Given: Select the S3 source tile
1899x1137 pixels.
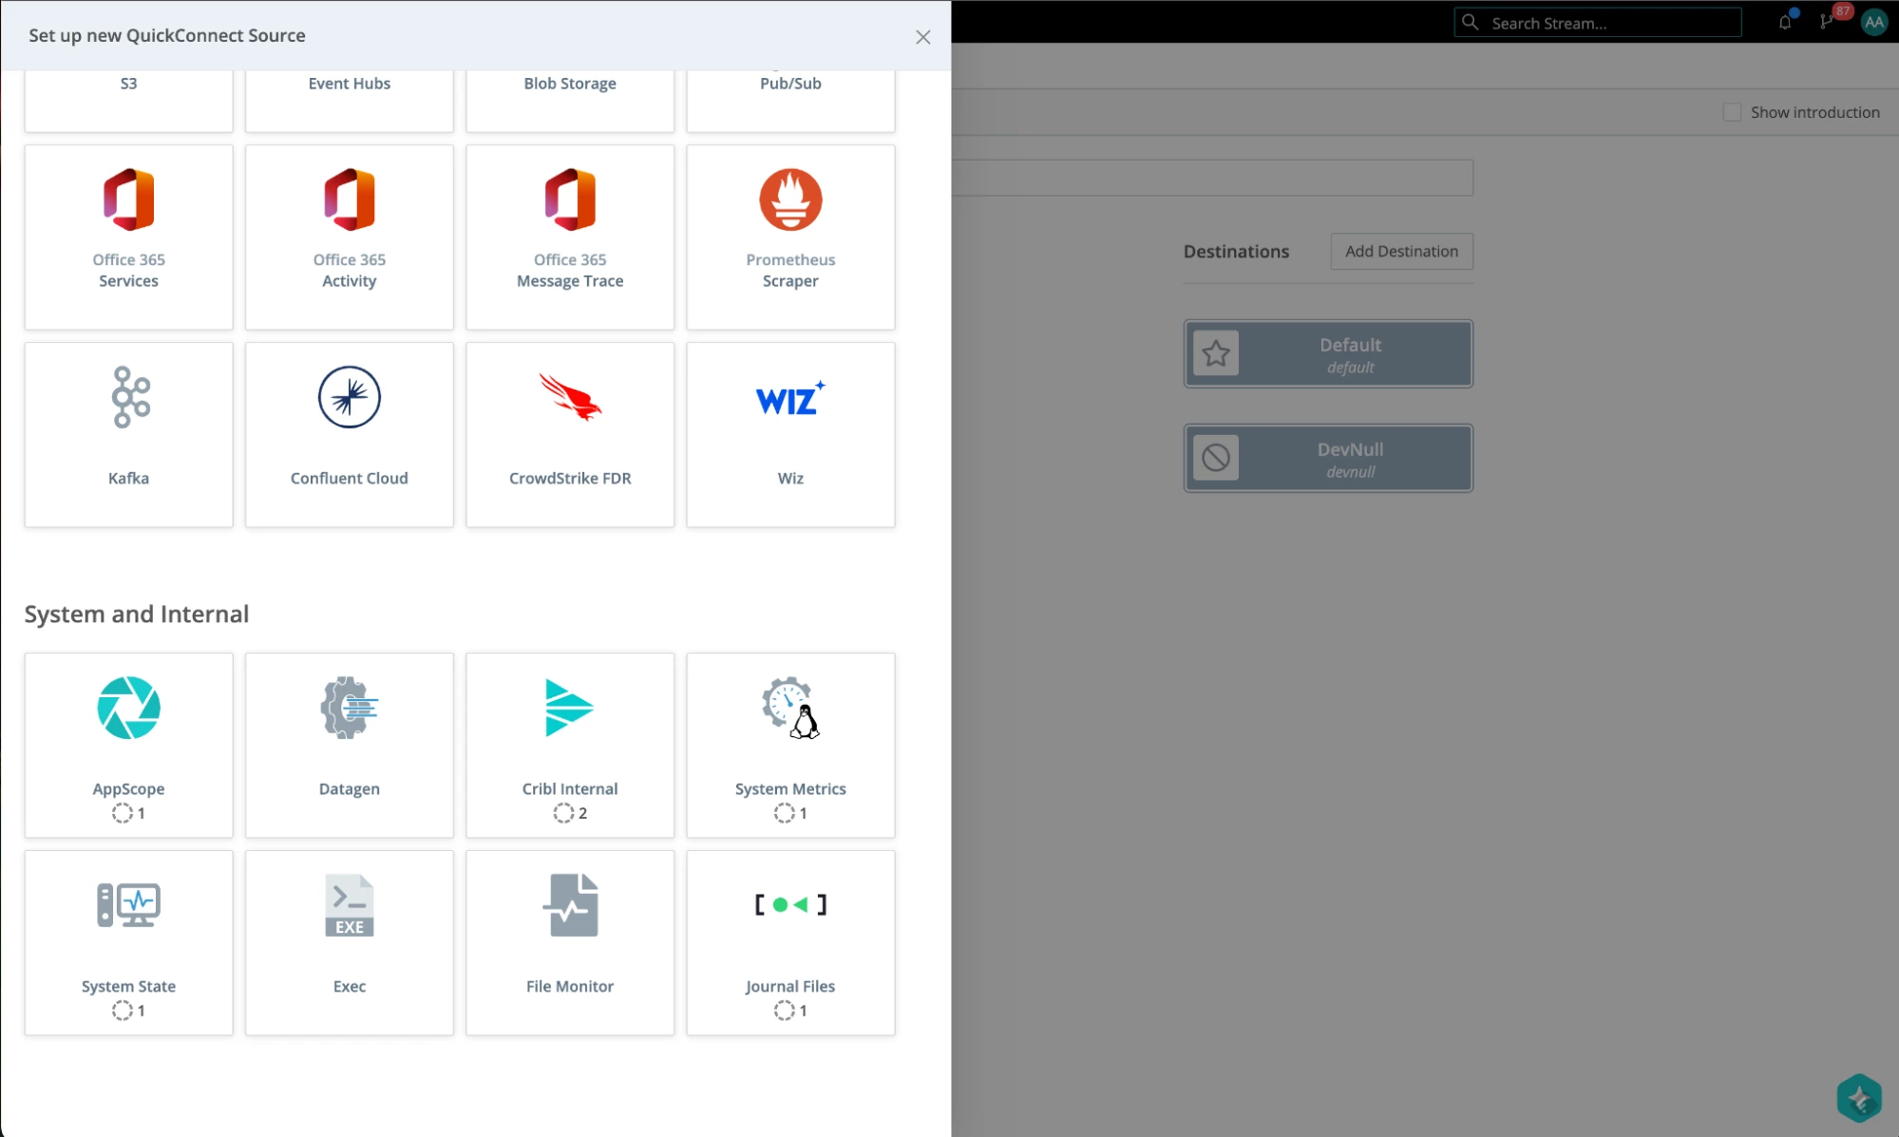Looking at the screenshot, I should [128, 100].
